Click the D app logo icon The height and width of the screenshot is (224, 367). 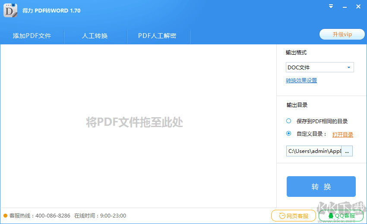coord(10,10)
